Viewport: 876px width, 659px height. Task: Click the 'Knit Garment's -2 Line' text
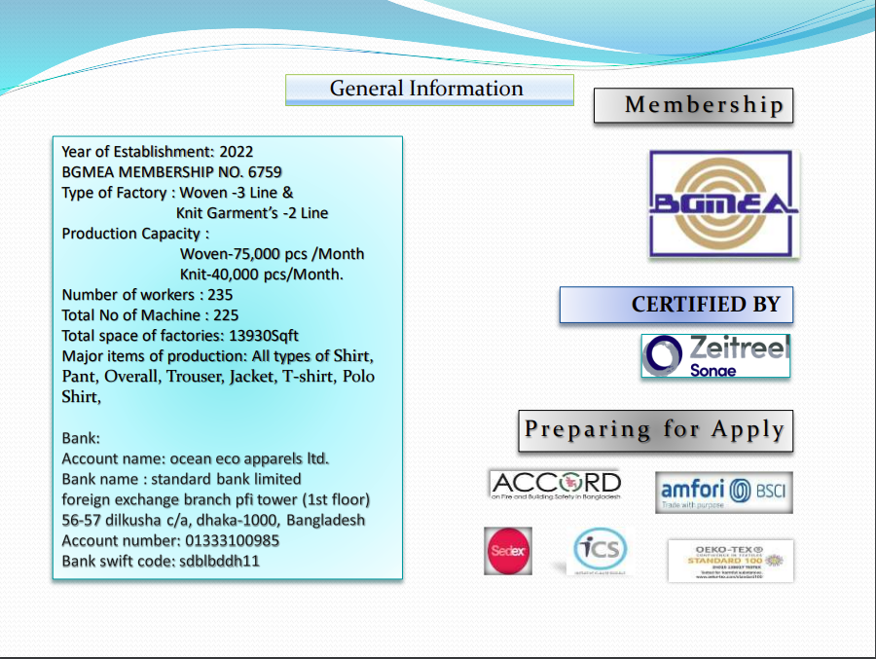[252, 213]
